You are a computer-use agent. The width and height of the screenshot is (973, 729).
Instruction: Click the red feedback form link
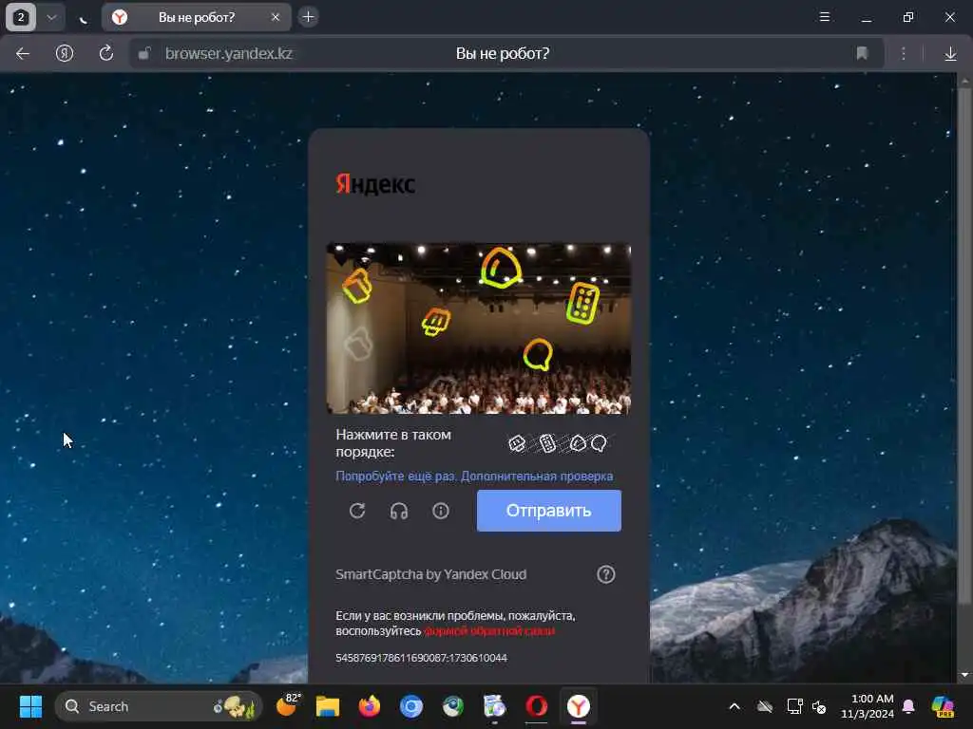pyautogui.click(x=489, y=631)
